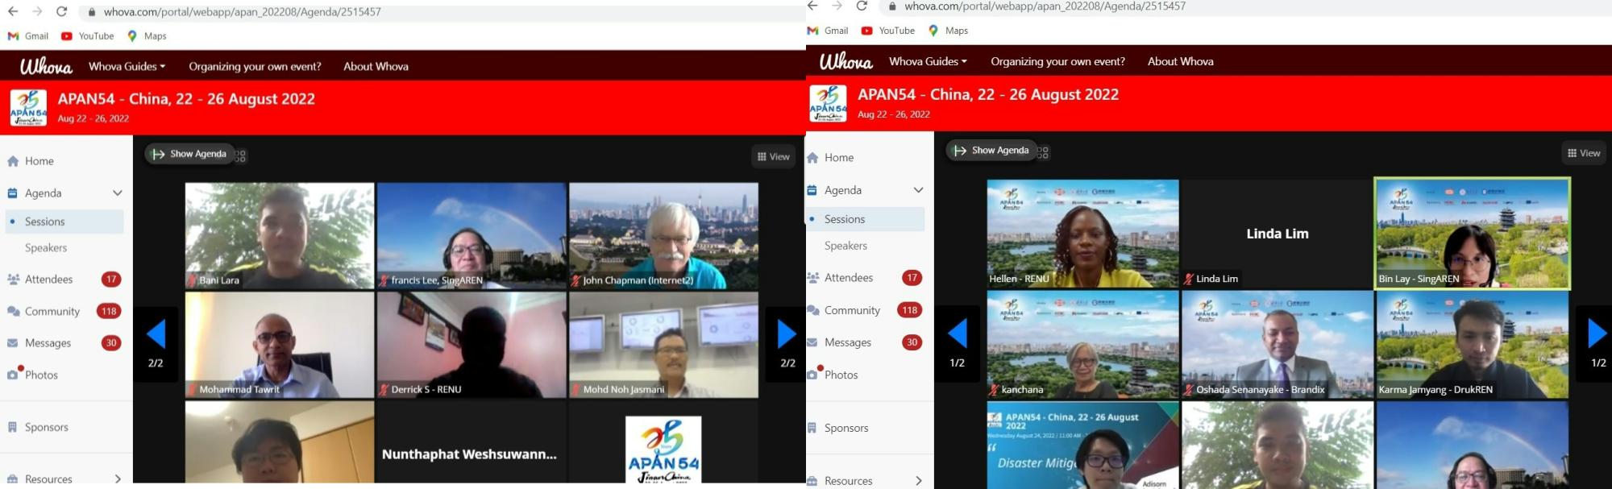Viewport: 1612px width, 489px height.
Task: Select Oshada Senanayake - Brandix video tile
Action: (x=1278, y=345)
